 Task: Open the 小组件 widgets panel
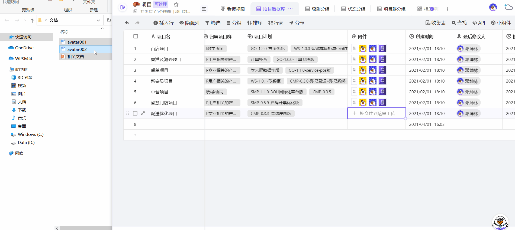coord(501,23)
